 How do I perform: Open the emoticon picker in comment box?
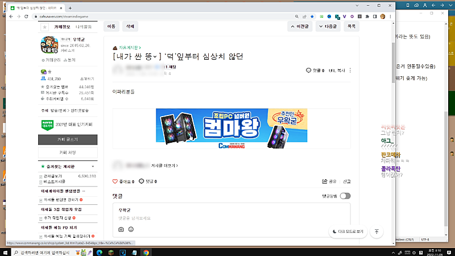click(x=131, y=229)
